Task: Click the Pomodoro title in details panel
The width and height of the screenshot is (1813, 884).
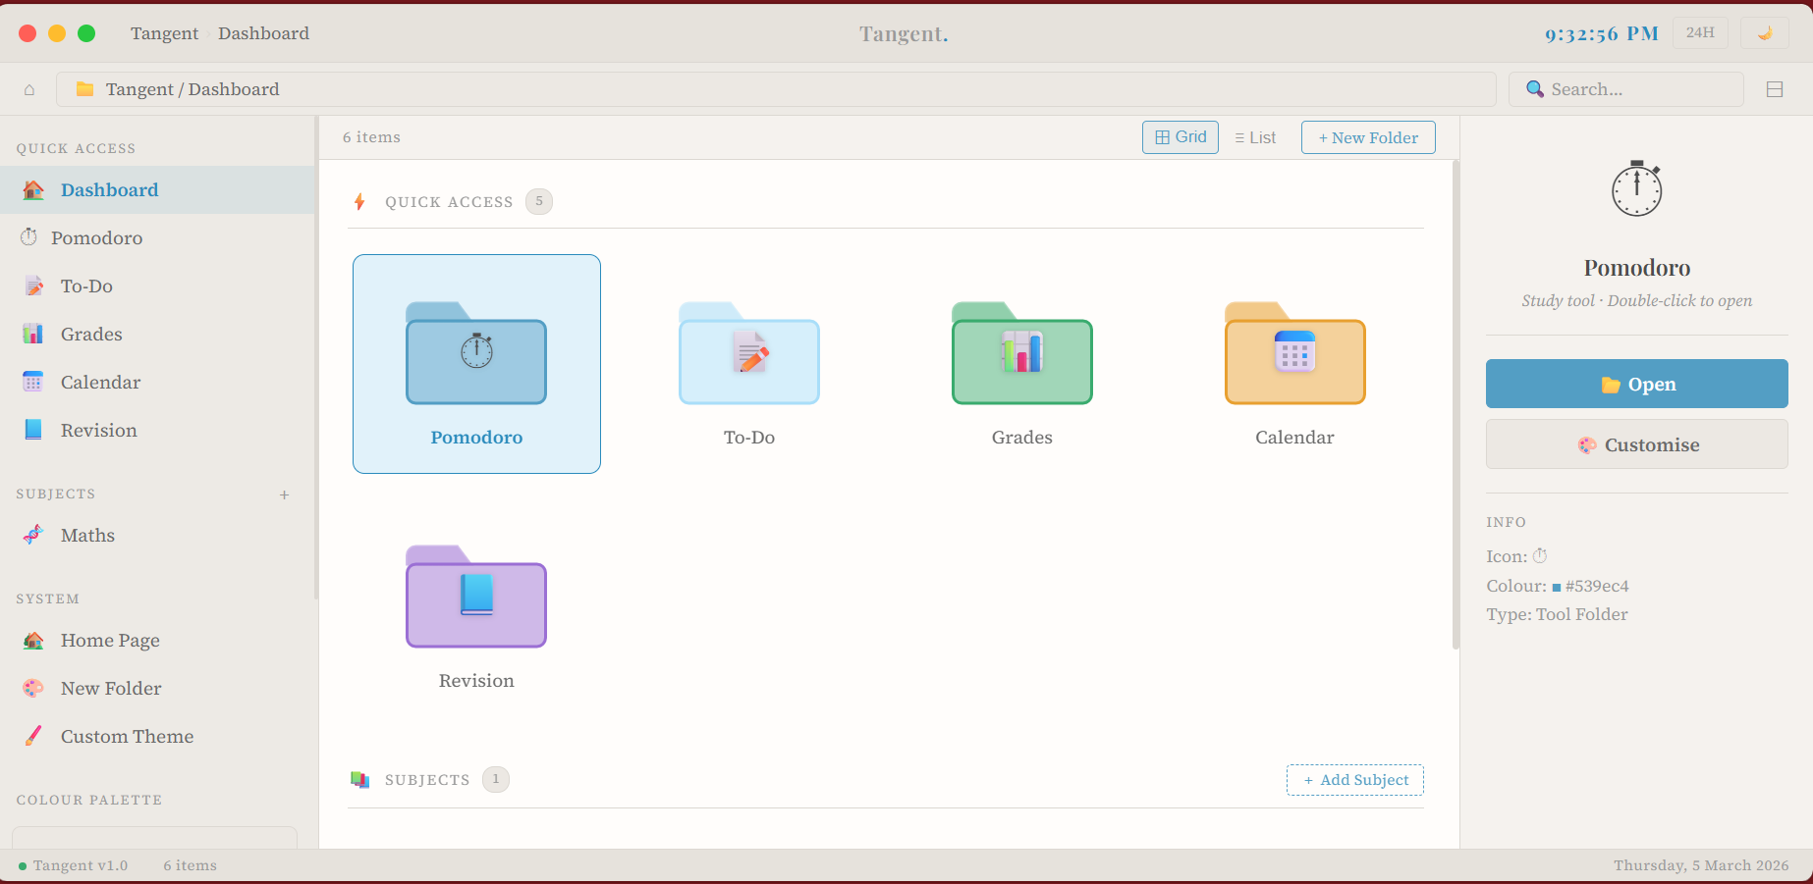Action: [x=1637, y=268]
